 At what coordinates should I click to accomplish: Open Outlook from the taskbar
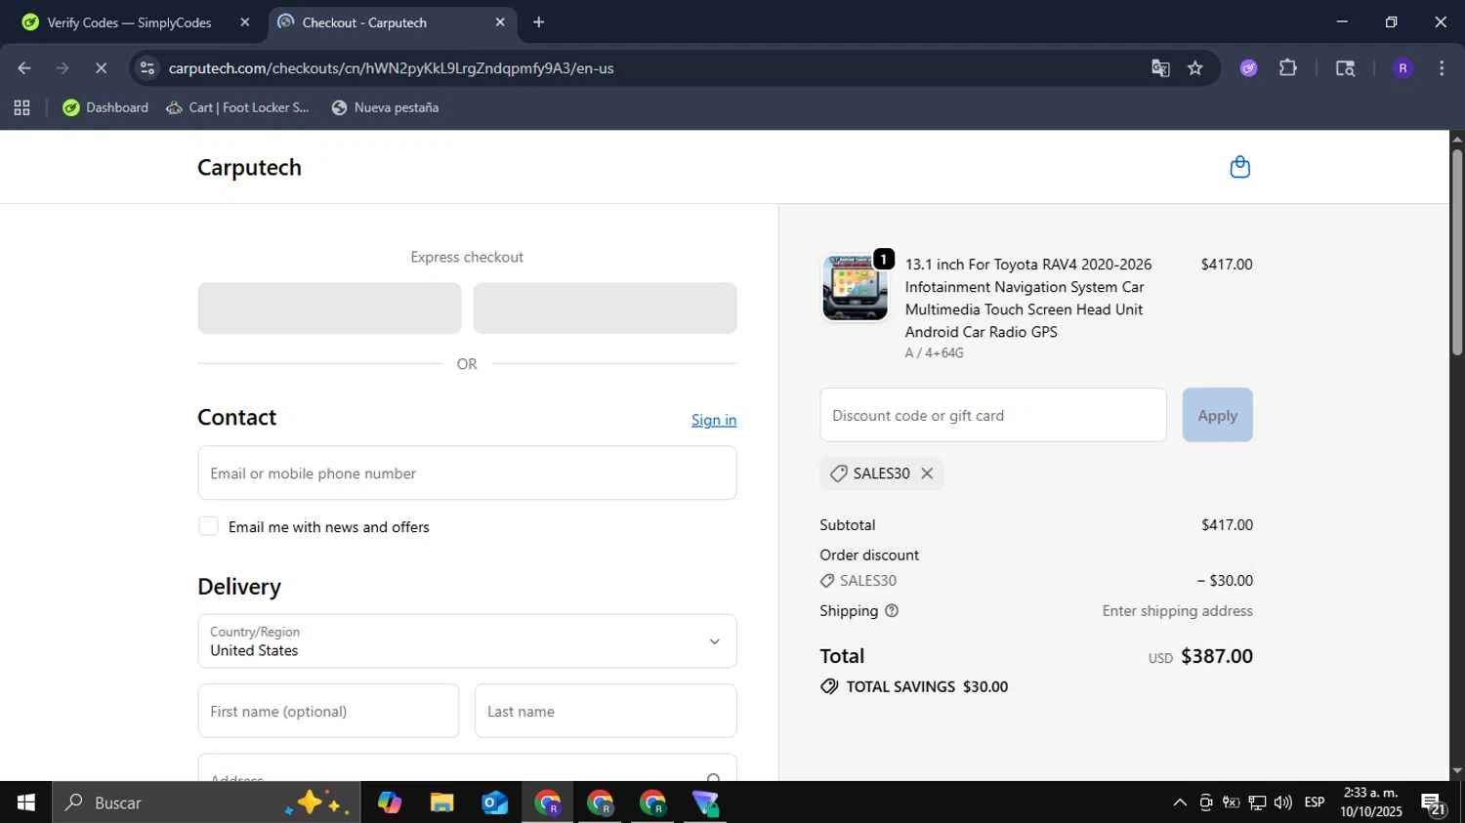tap(494, 802)
